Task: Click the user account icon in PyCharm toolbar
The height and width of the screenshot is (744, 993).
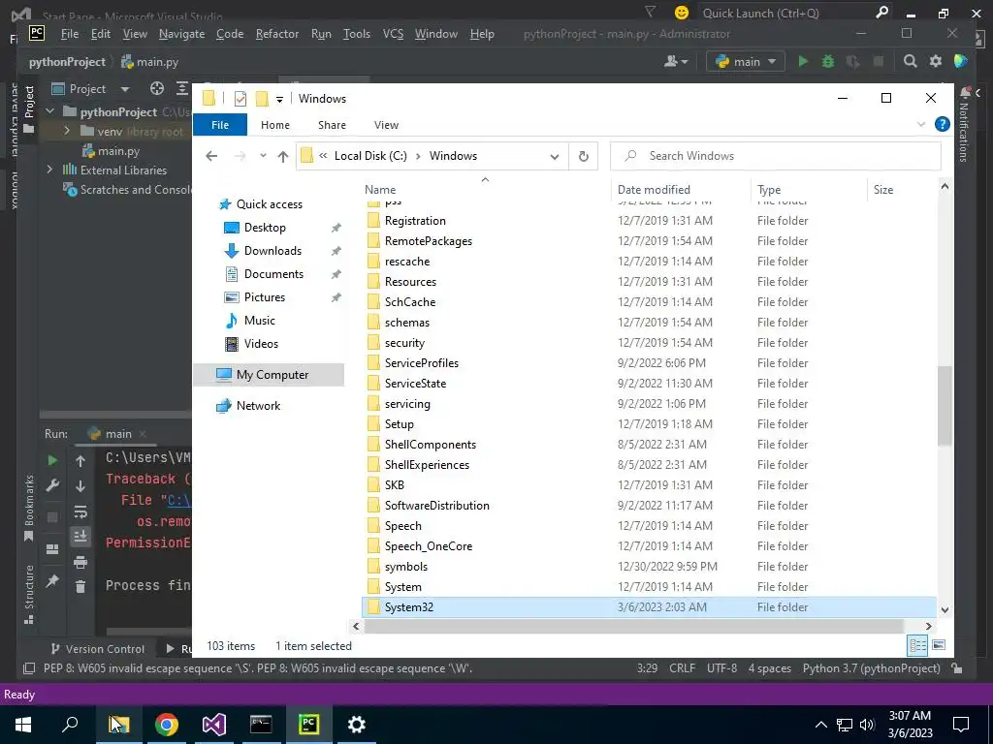Action: [x=676, y=61]
